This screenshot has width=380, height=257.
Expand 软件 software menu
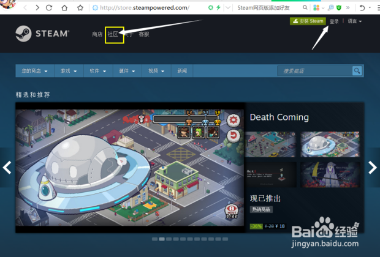(98, 71)
